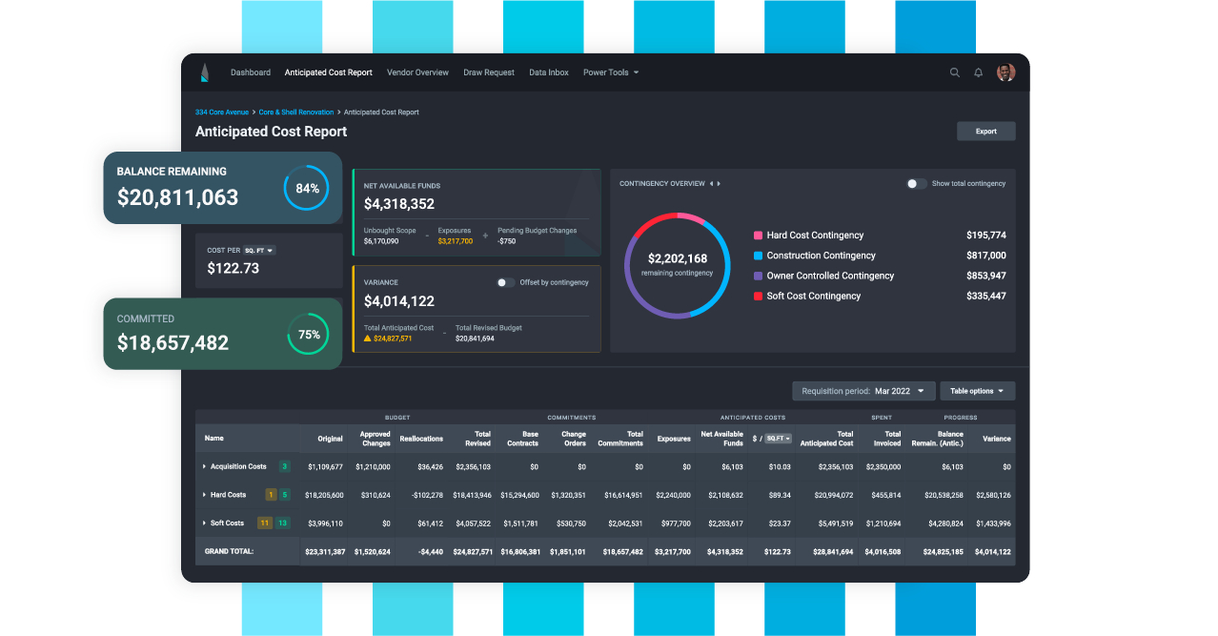
Task: Click the green badge 3 on Acquisition Costs
Action: coord(284,466)
